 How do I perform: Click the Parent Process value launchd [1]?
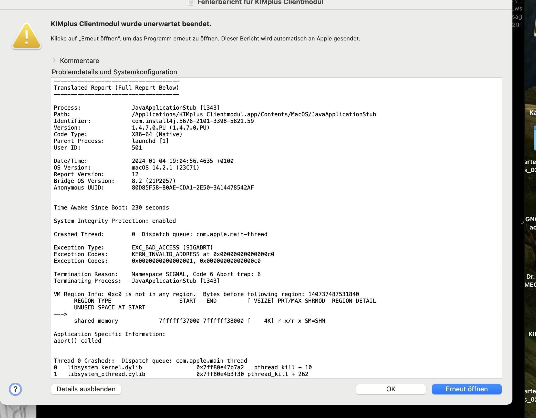150,141
